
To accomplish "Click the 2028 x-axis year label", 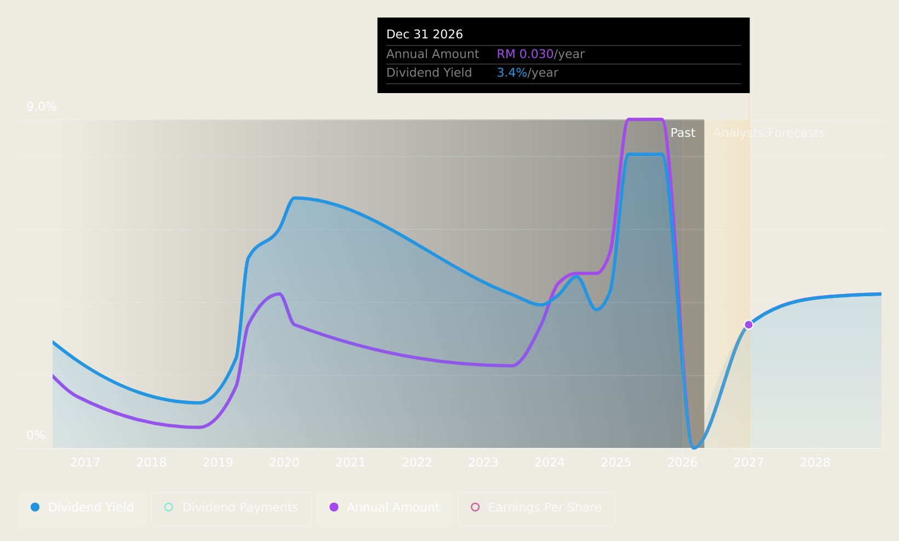I will point(815,463).
